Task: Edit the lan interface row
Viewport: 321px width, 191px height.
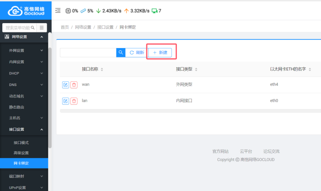Action: (x=65, y=101)
